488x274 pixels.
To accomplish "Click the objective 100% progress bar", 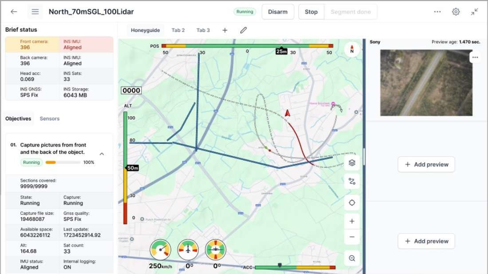I will (x=63, y=162).
